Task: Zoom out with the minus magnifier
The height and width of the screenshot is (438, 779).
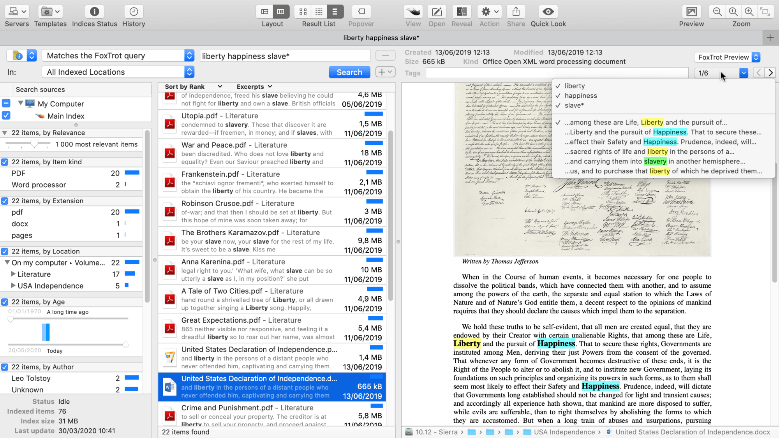Action: 717,12
